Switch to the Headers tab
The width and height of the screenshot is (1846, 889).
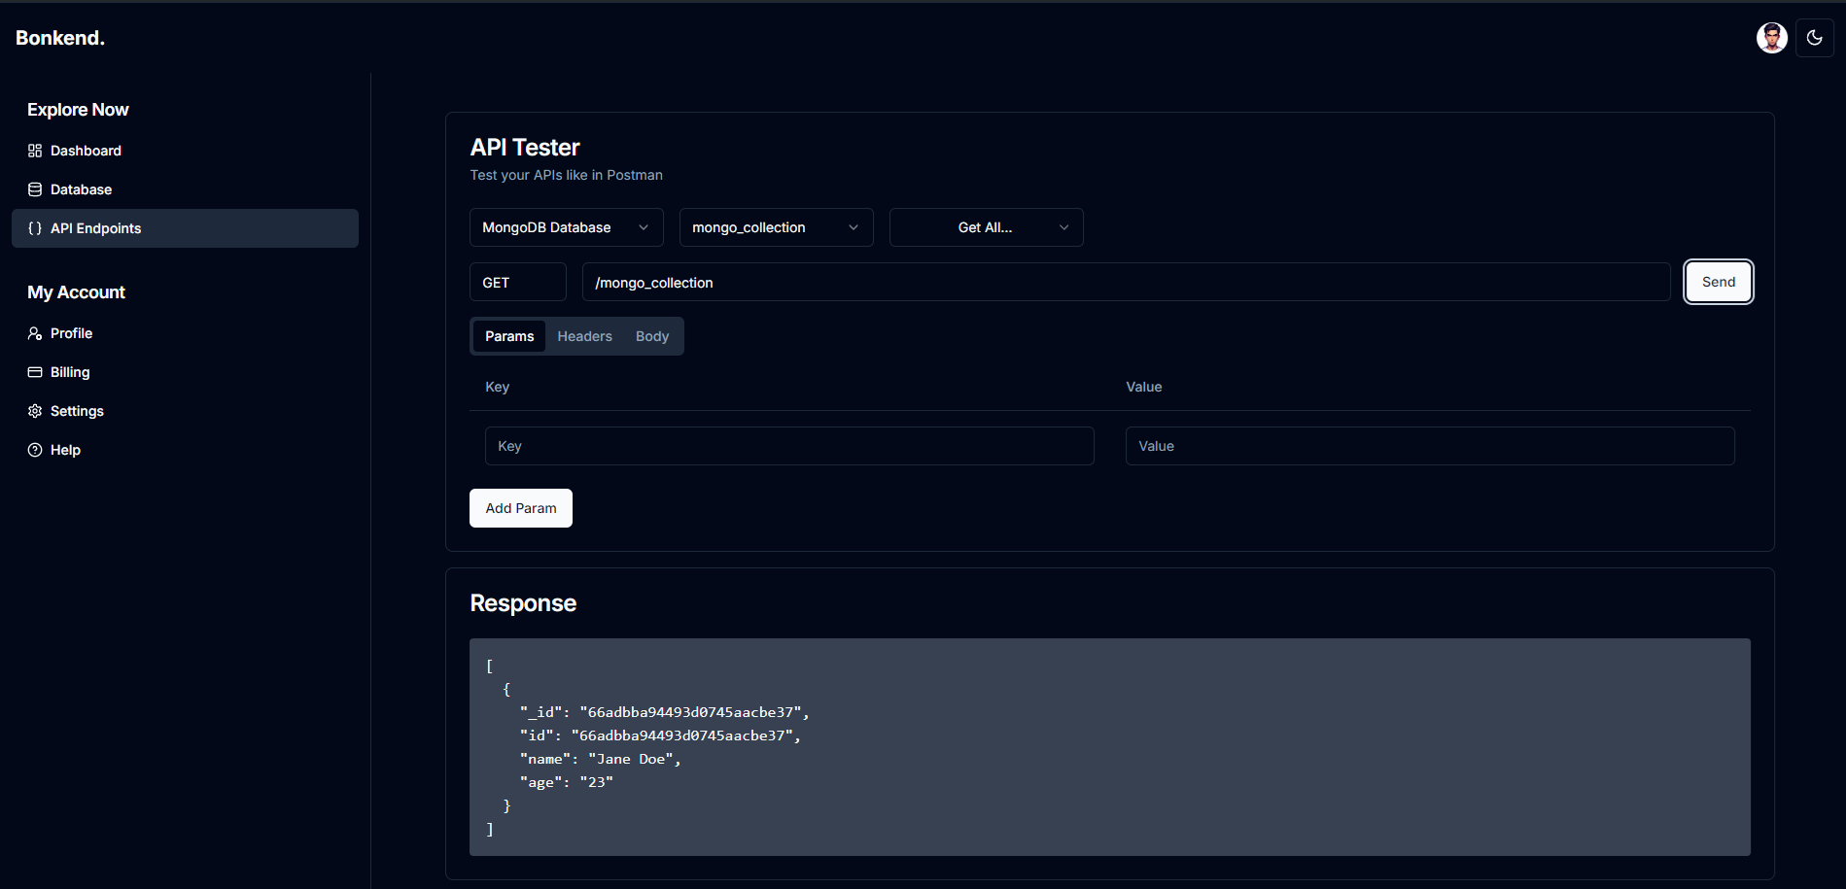coord(584,336)
